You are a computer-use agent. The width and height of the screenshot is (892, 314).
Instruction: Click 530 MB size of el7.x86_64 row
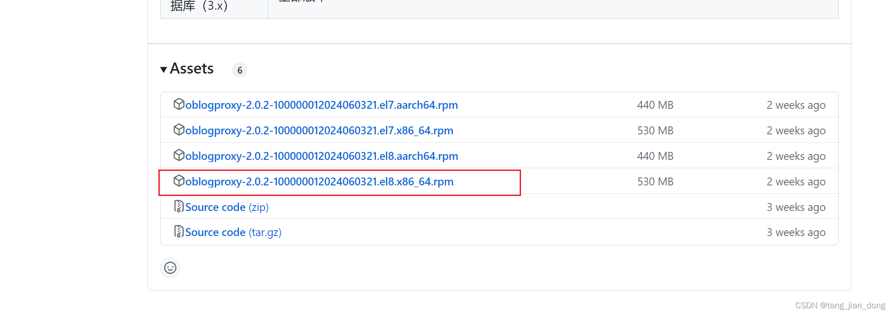point(655,130)
